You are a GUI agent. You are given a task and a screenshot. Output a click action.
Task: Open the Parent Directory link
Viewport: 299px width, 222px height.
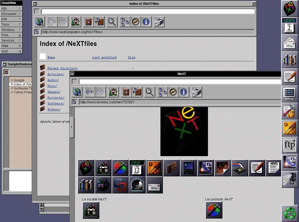62,68
